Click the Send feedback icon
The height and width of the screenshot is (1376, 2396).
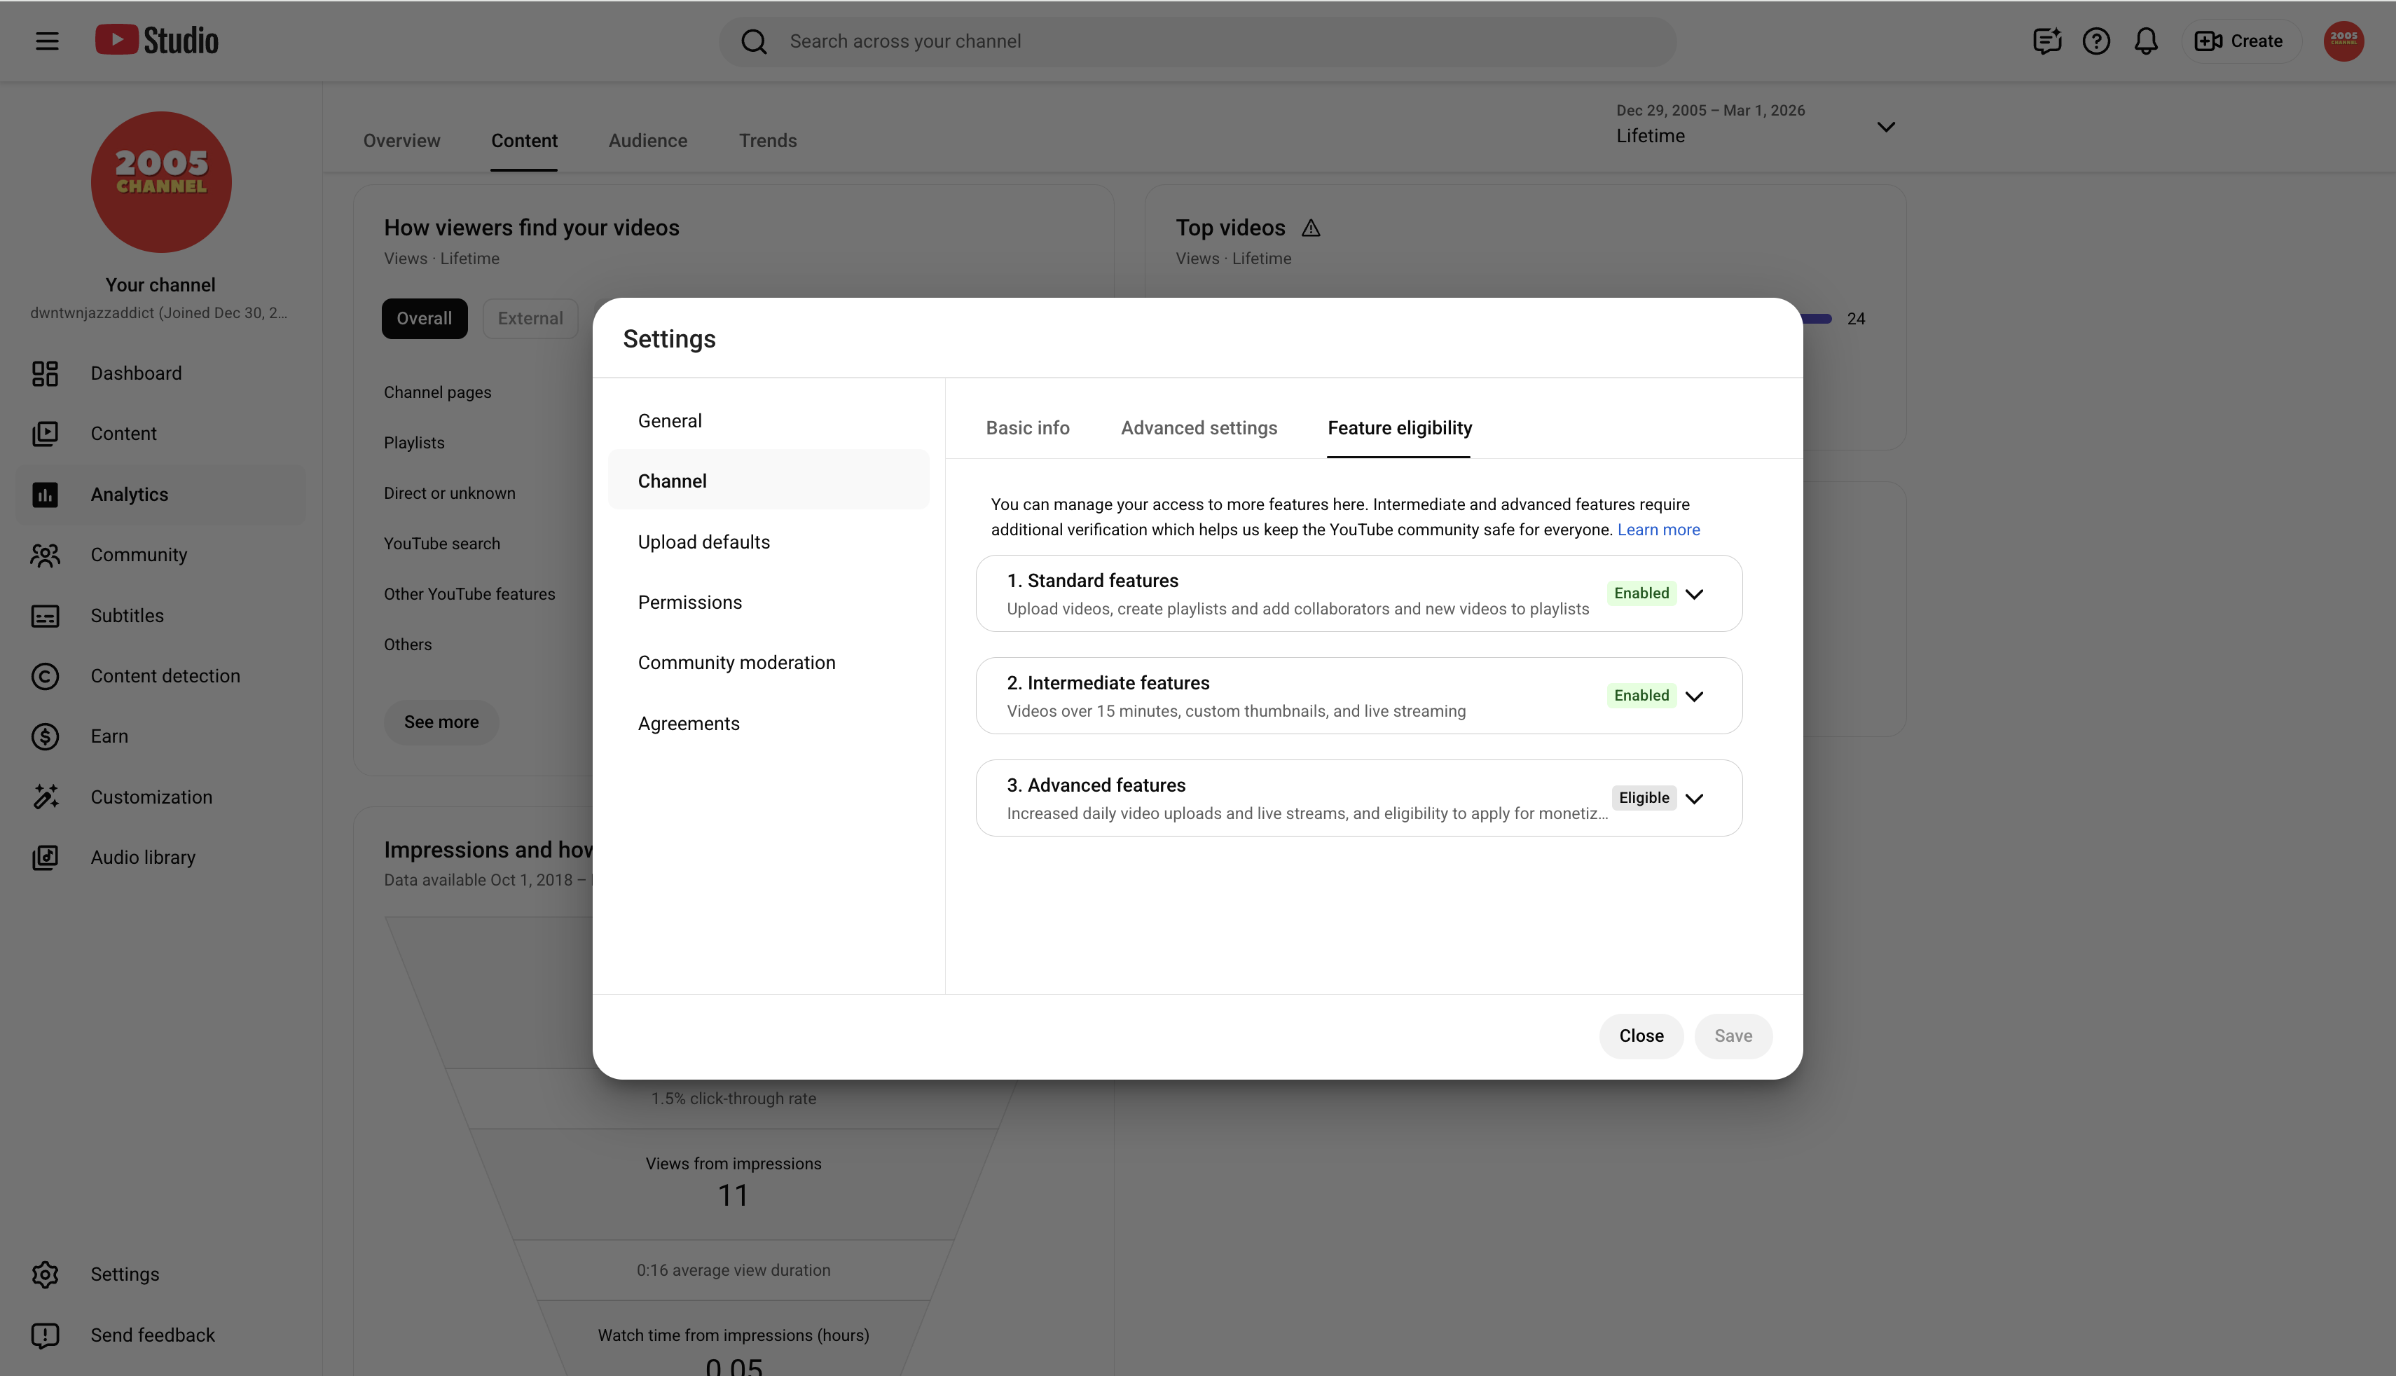(46, 1335)
